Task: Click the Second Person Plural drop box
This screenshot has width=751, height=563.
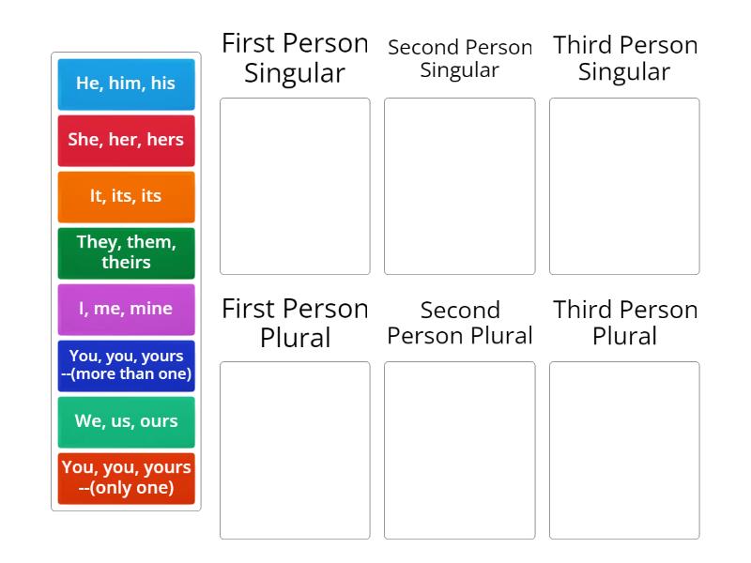Action: (459, 450)
